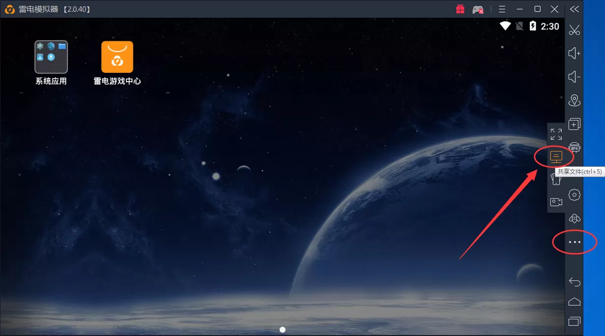Open the more options three-dots button
Viewport: 605px width, 336px height.
point(574,242)
